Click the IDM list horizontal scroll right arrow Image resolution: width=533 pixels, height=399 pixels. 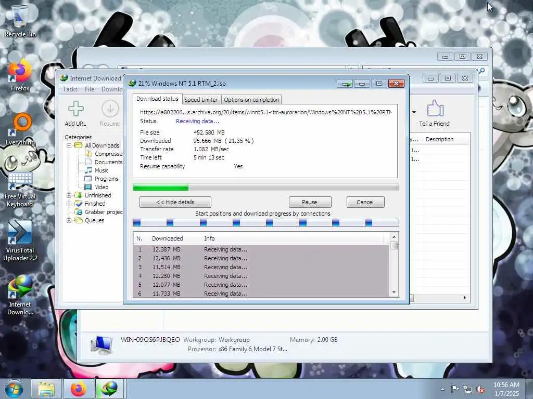pyautogui.click(x=465, y=298)
